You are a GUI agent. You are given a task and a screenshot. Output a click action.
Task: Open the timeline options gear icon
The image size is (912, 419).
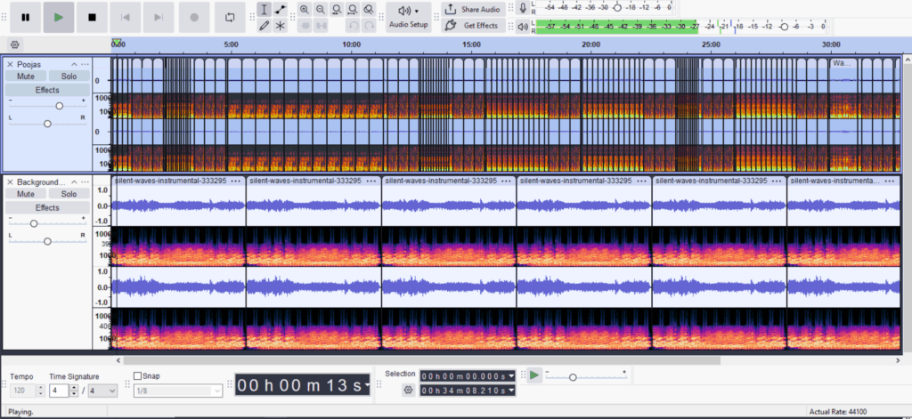[x=15, y=44]
